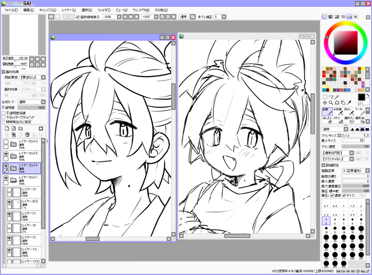Open the レイヤー(L) menu
The width and height of the screenshot is (372, 275).
[x=69, y=10]
